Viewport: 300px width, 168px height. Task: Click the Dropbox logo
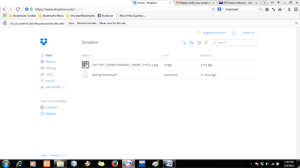click(44, 42)
